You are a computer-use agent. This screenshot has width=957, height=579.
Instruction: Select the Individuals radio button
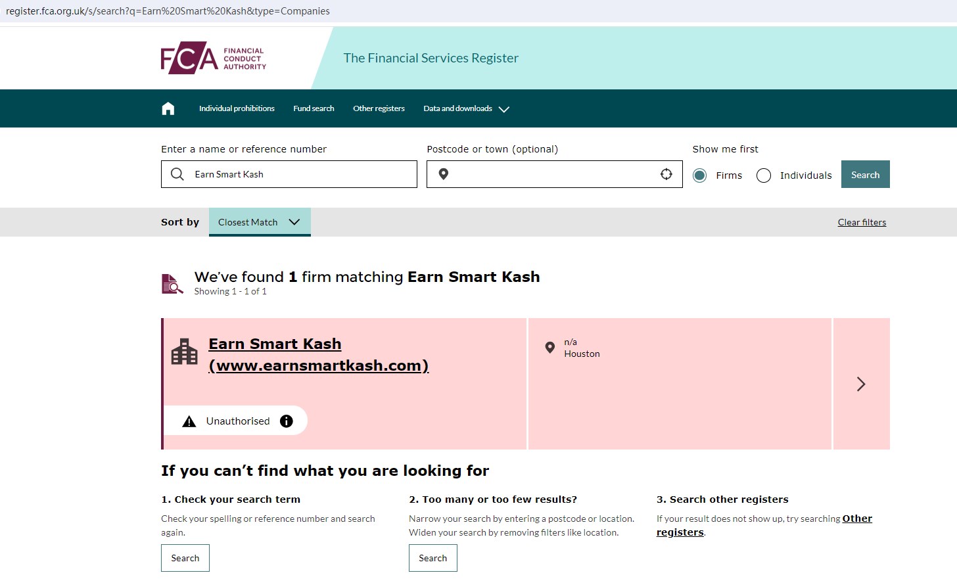(764, 175)
